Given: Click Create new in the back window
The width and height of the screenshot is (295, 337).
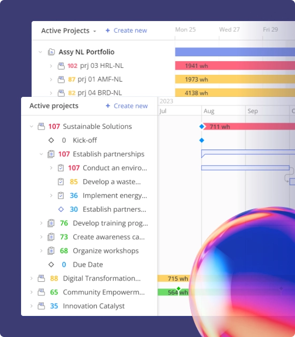Looking at the screenshot, I should coord(126,31).
